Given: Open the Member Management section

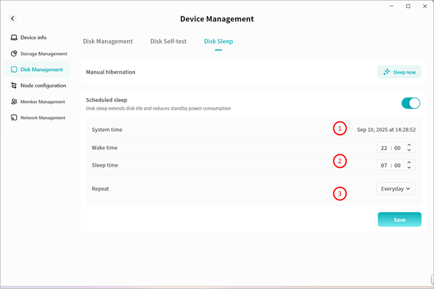Looking at the screenshot, I should coord(43,102).
